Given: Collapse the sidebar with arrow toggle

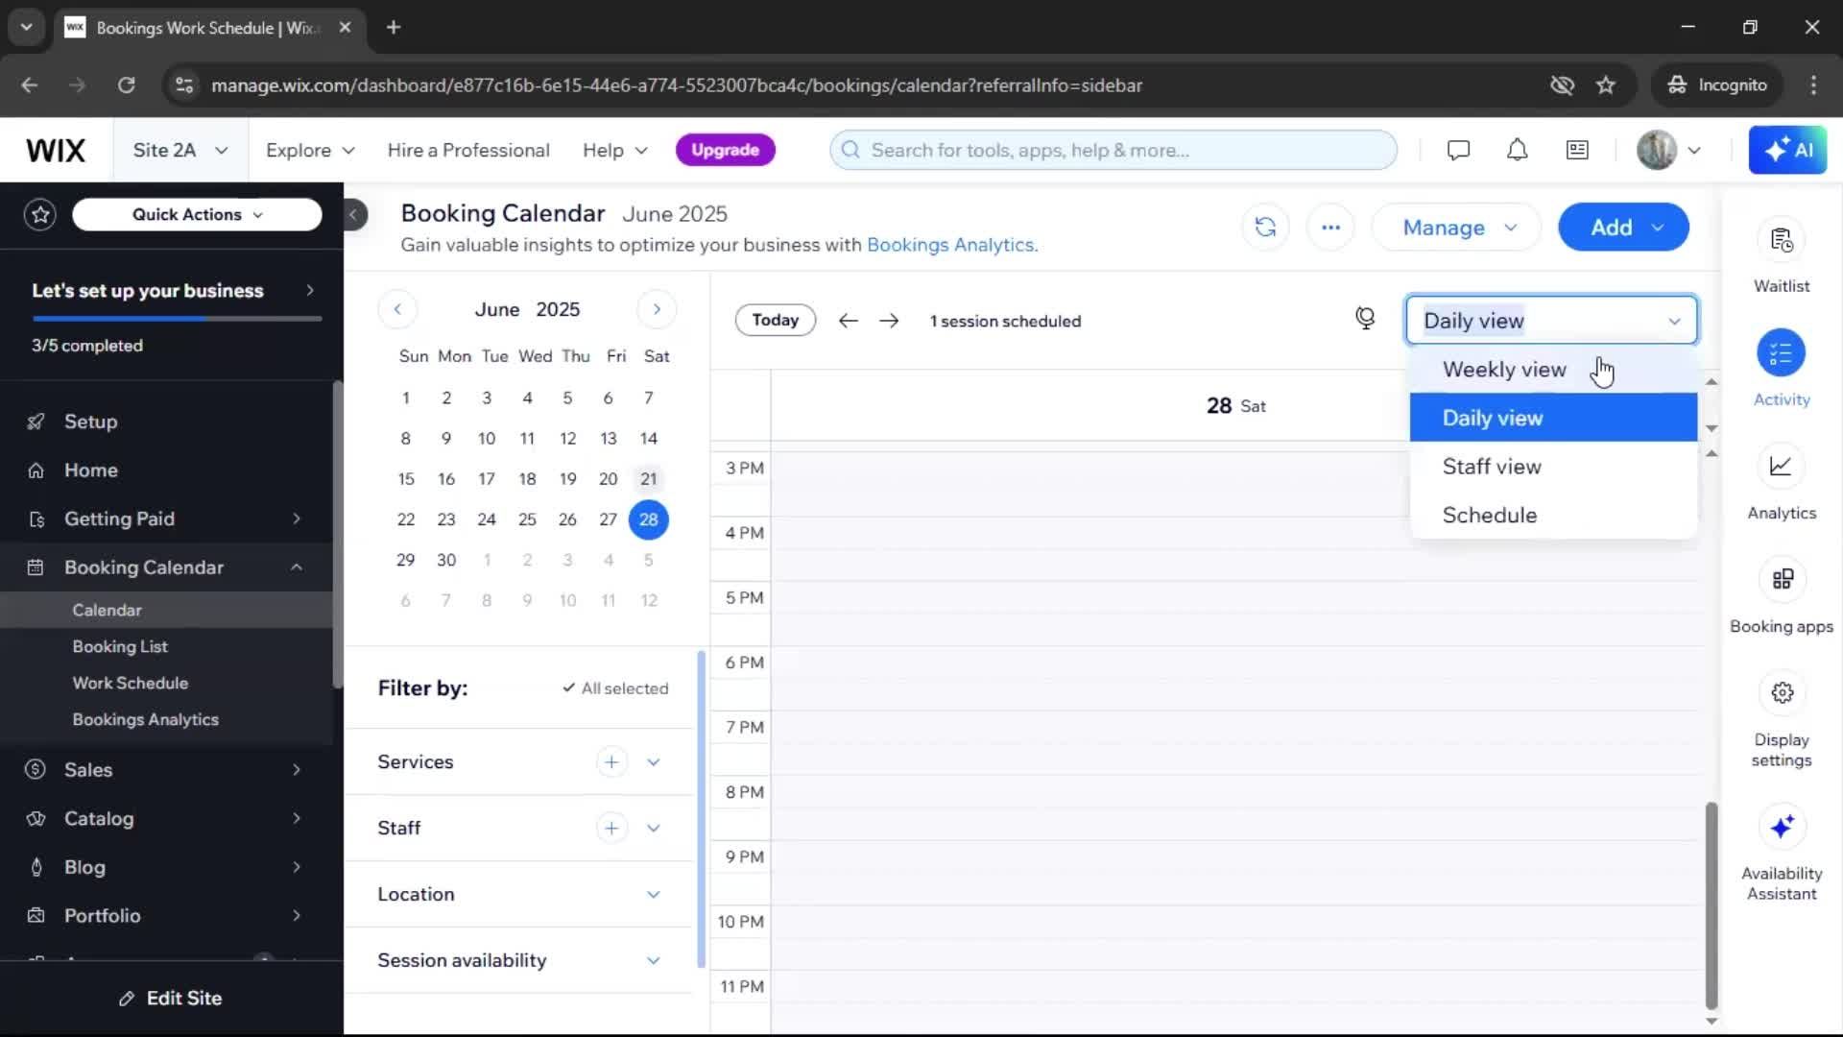Looking at the screenshot, I should pyautogui.click(x=353, y=214).
